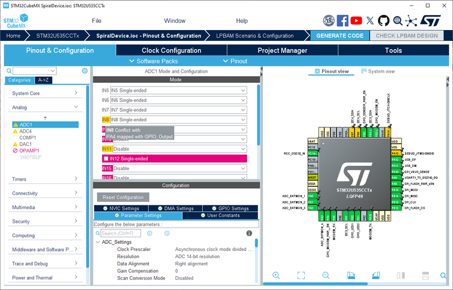The height and width of the screenshot is (290, 453).
Task: Open the IN5 Single-ended dropdown
Action: (x=179, y=91)
